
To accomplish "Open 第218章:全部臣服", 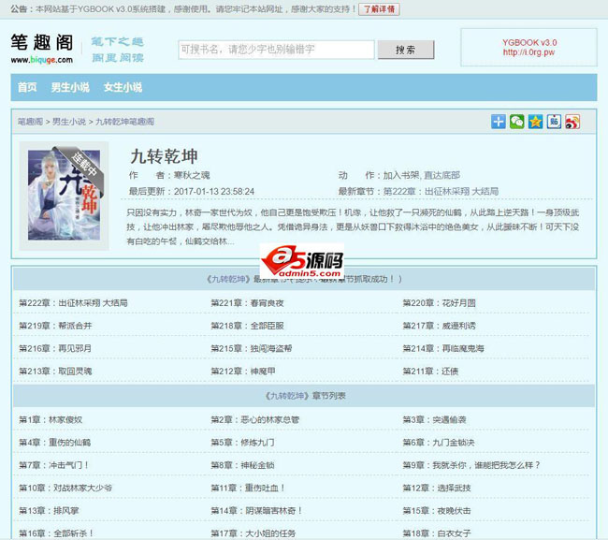I will (x=247, y=326).
